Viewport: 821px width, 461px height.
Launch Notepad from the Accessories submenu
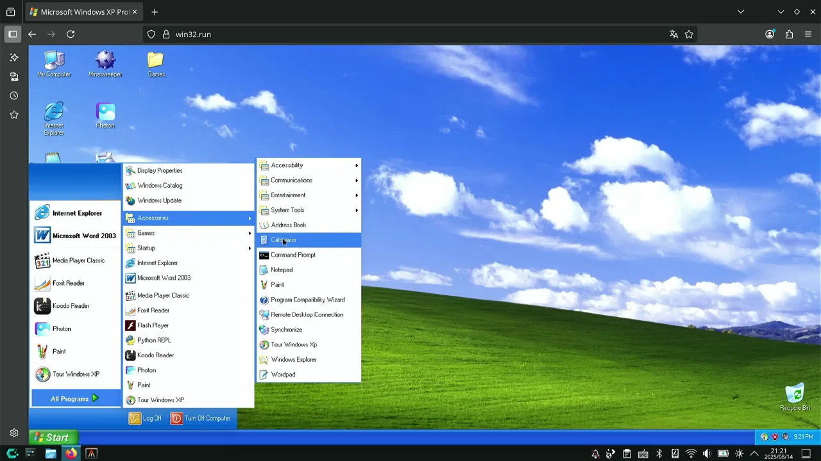tap(309, 270)
